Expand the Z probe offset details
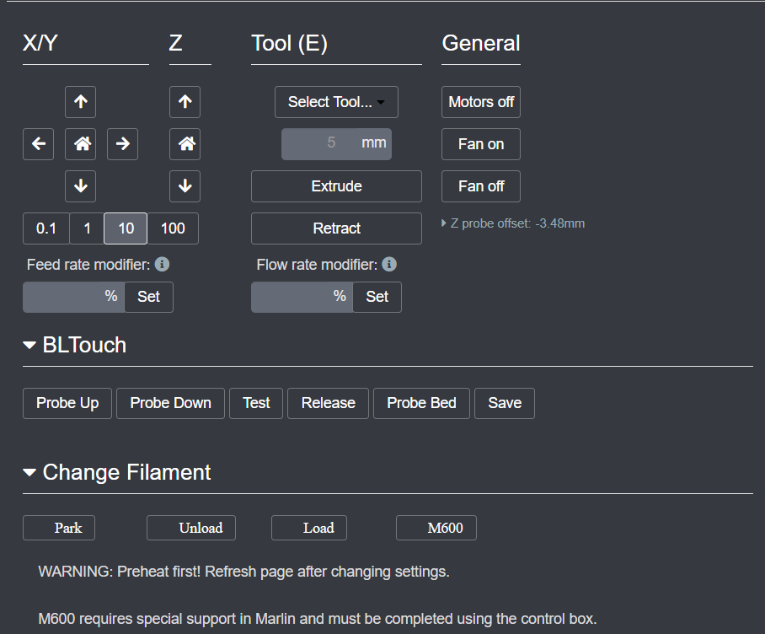Image resolution: width=765 pixels, height=634 pixels. tap(445, 223)
